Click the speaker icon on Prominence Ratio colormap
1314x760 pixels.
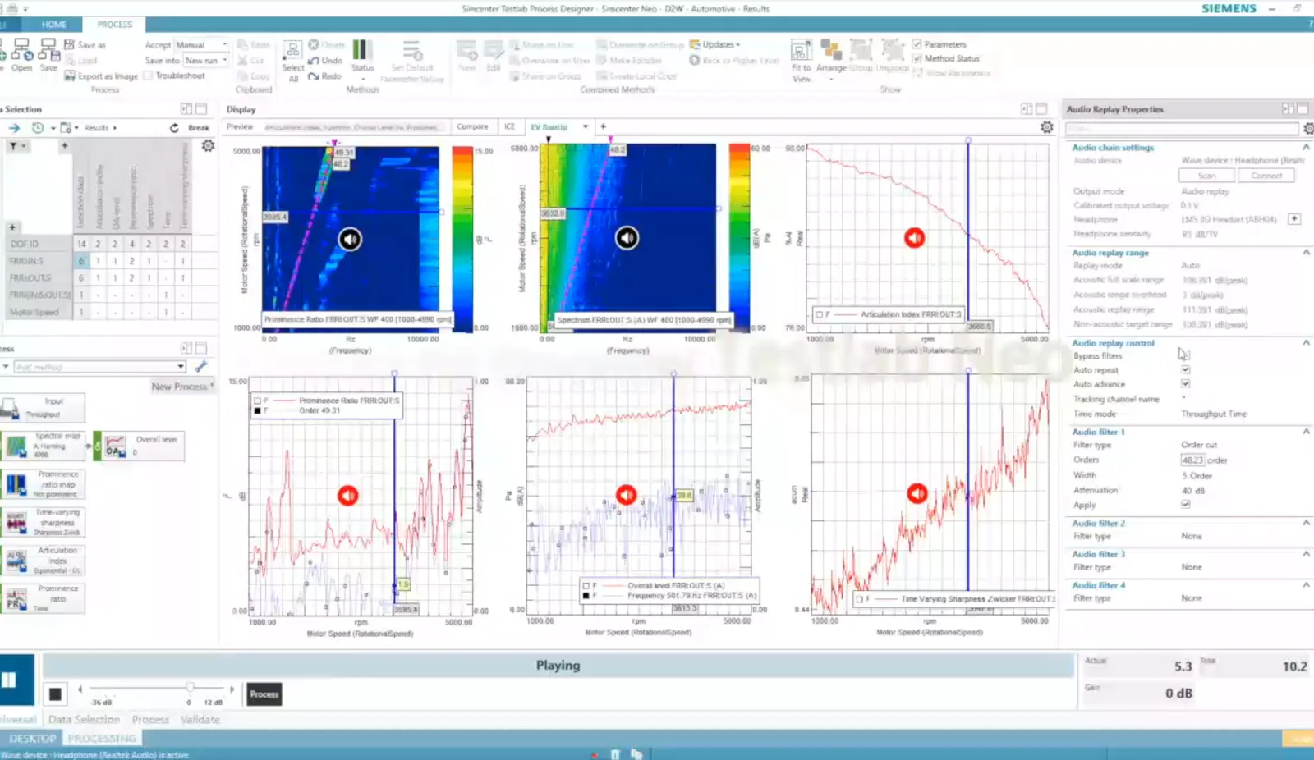tap(350, 239)
